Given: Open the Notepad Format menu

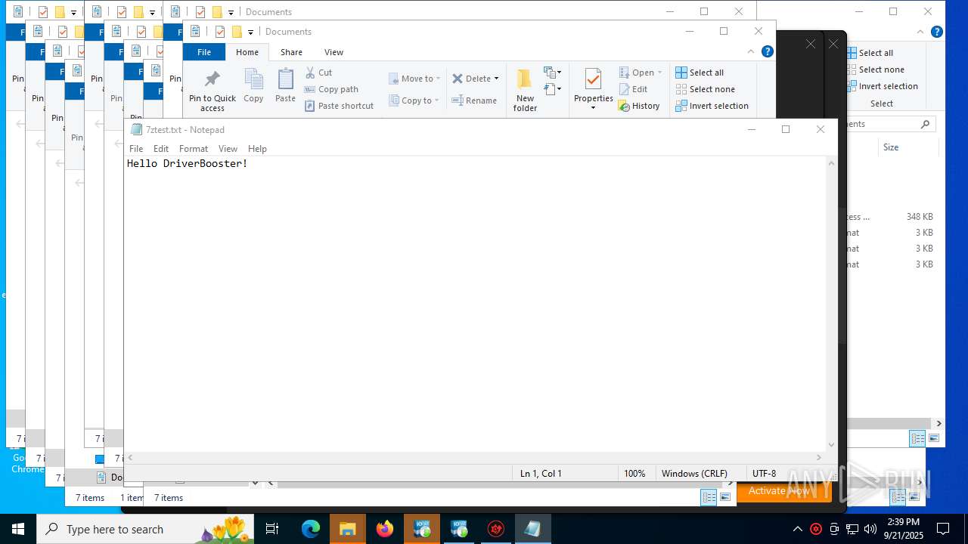Looking at the screenshot, I should (194, 149).
